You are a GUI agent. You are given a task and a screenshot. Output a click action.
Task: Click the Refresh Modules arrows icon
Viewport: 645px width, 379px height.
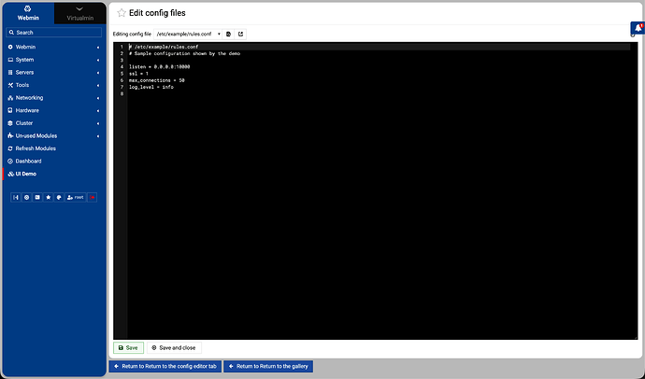[10, 148]
